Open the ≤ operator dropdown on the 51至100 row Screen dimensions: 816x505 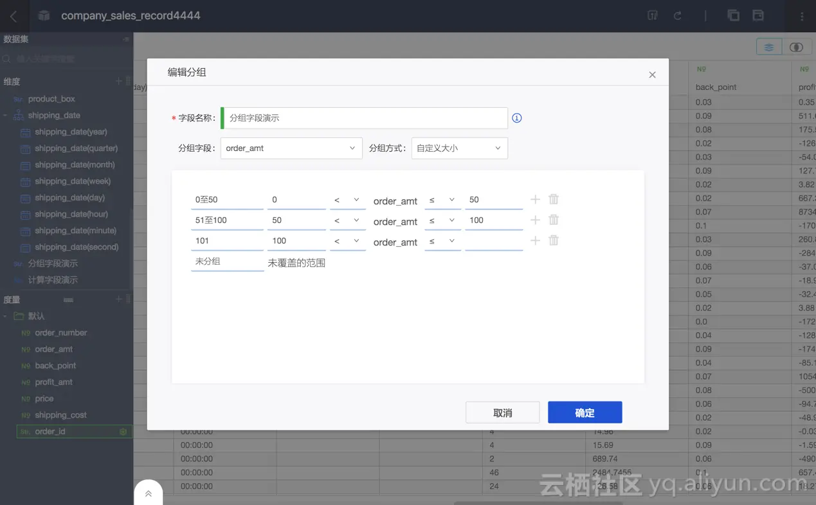pyautogui.click(x=442, y=220)
